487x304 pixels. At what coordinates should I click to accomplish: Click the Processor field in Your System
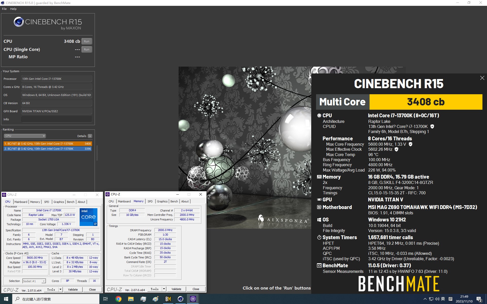tap(56, 79)
